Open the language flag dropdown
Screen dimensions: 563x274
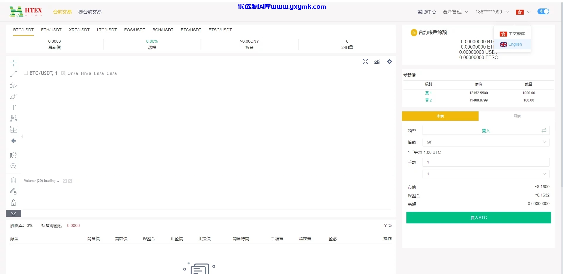click(523, 12)
